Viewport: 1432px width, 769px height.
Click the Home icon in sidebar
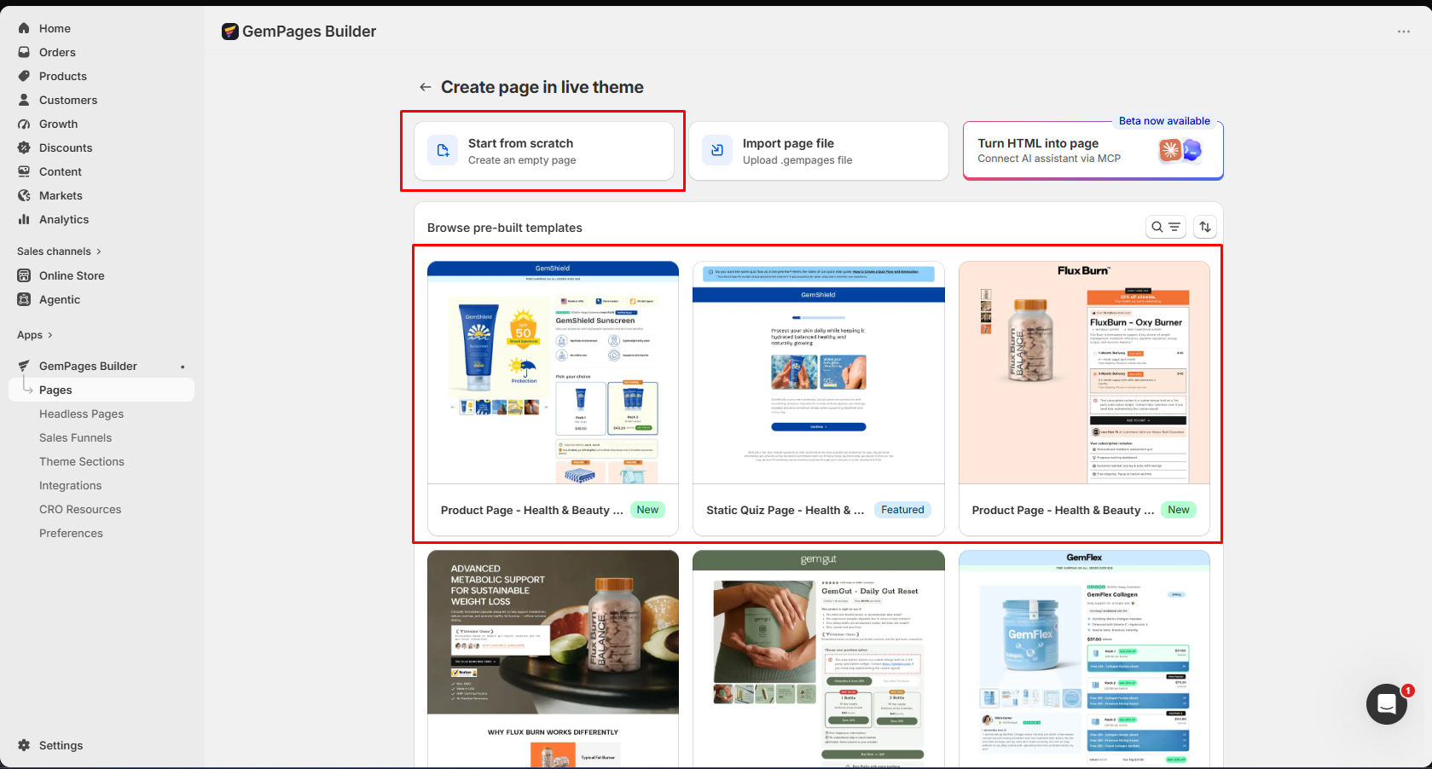tap(24, 28)
